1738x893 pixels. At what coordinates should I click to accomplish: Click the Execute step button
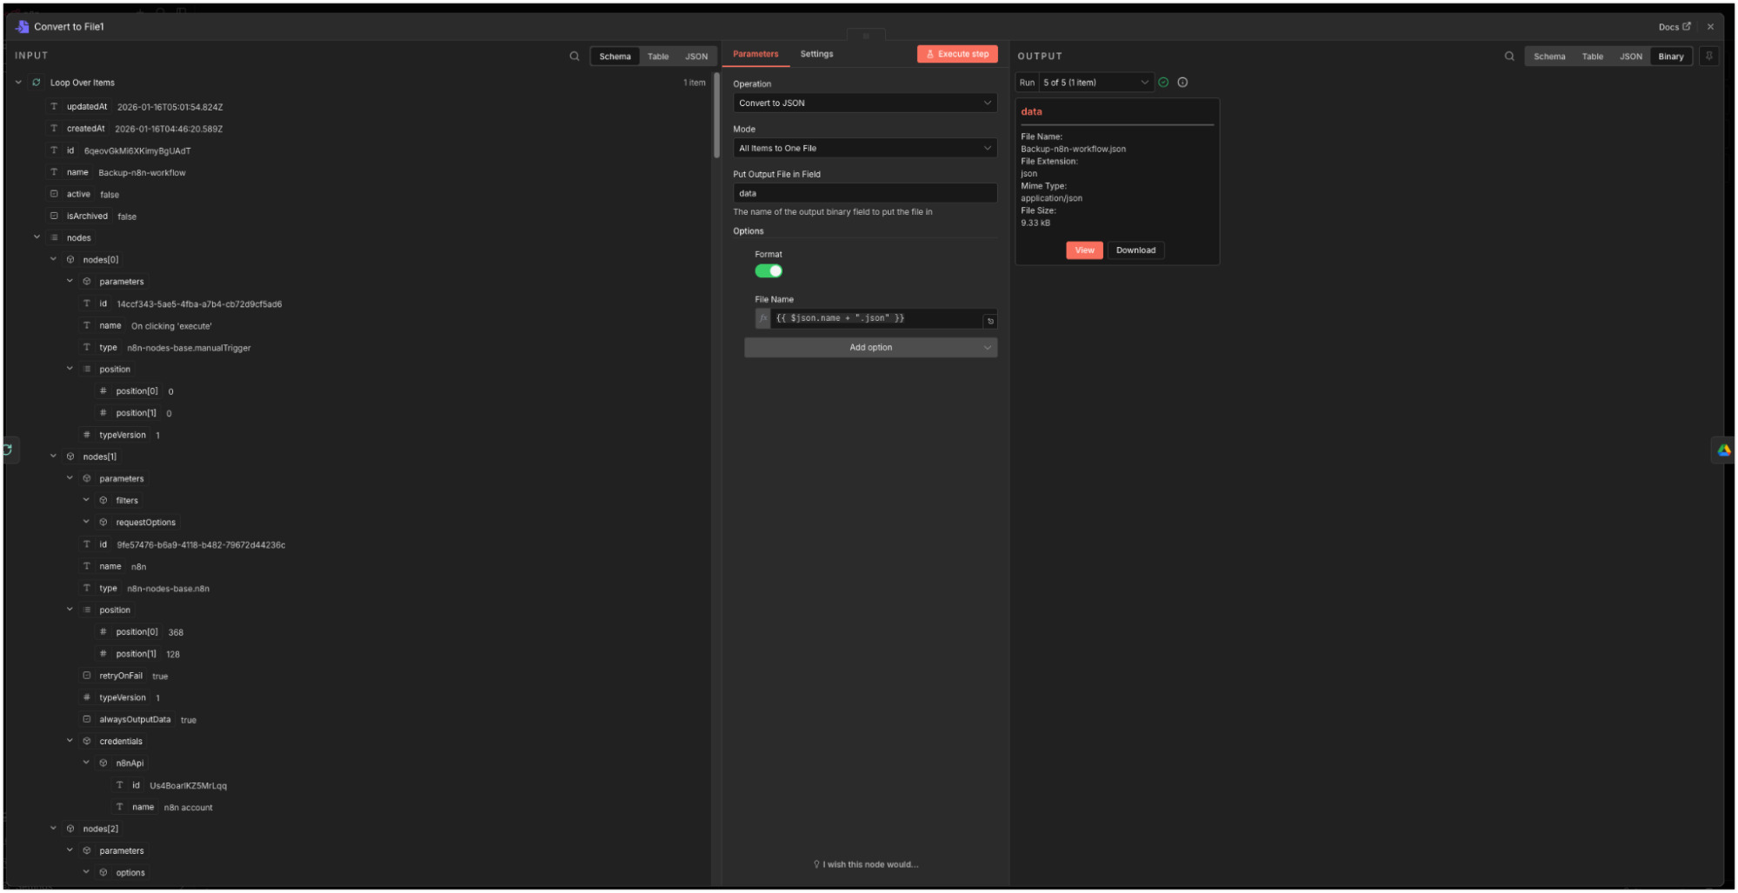coord(957,54)
